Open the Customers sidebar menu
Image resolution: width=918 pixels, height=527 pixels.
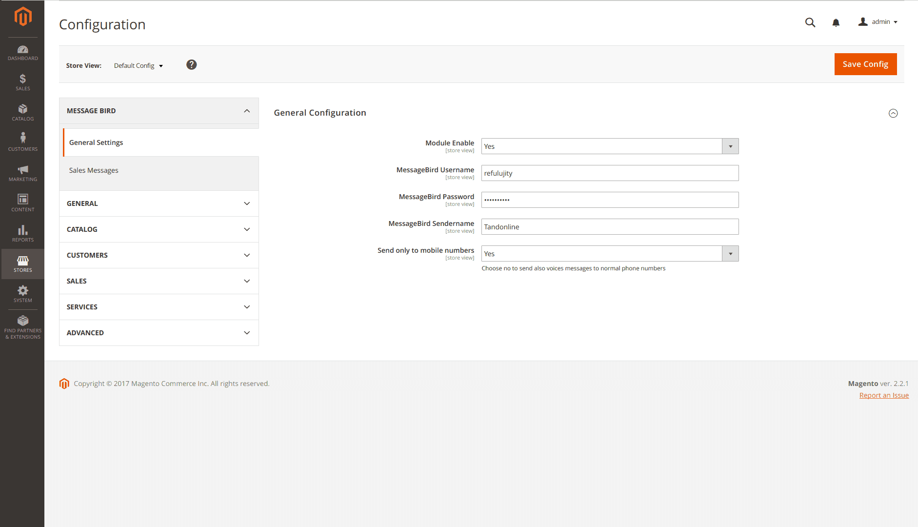coord(23,143)
